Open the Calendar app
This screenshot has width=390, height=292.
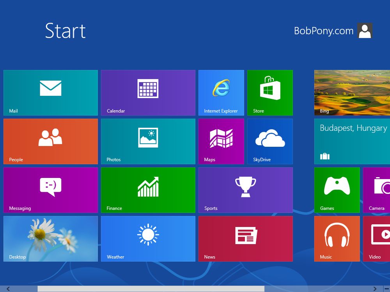148,93
